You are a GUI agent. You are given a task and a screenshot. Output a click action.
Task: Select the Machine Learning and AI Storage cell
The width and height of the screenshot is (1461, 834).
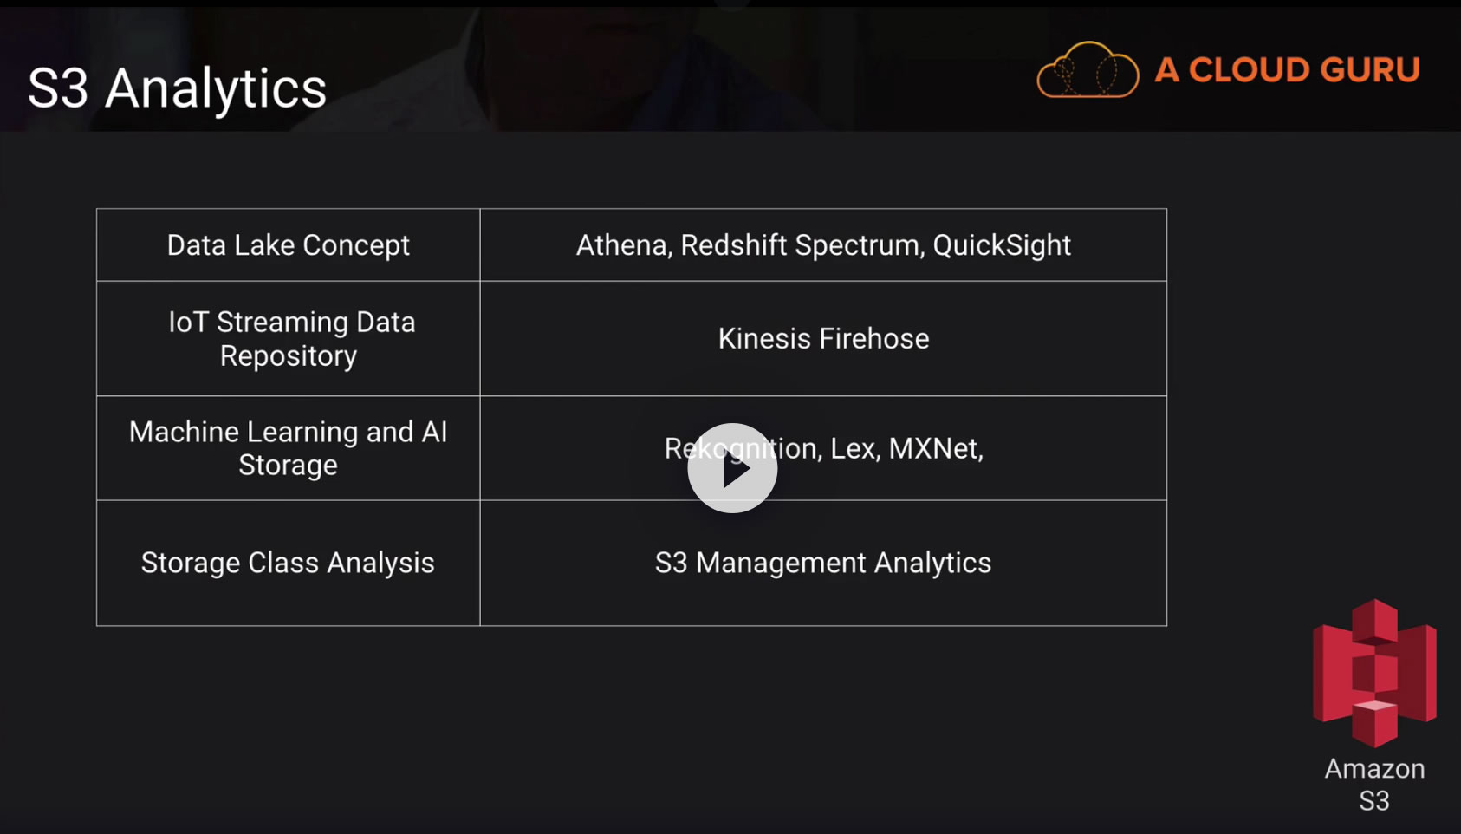(x=288, y=448)
